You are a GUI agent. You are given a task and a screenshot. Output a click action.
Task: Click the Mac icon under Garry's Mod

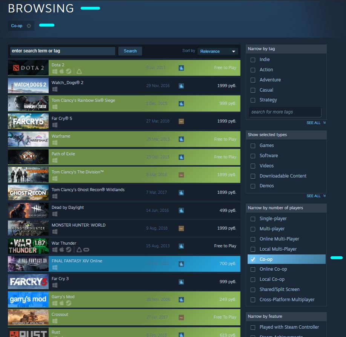pos(62,303)
